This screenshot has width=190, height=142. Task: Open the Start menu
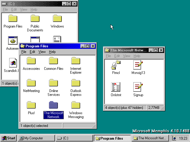pos(9,138)
